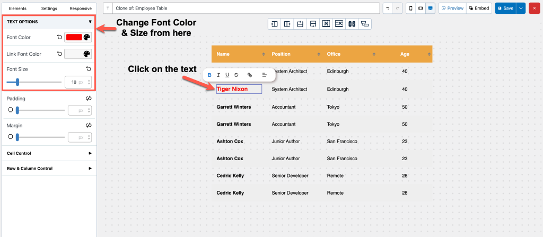Insert a link from the floating text toolbar

(x=250, y=75)
